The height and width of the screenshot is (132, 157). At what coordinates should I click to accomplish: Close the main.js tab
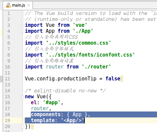pos(28,5)
